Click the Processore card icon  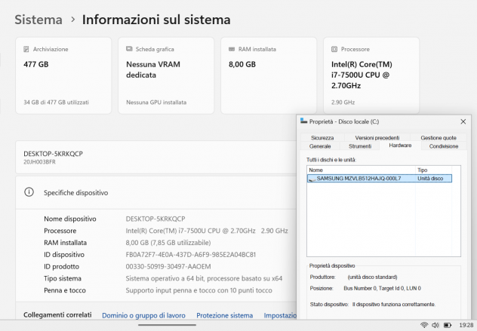tap(334, 49)
